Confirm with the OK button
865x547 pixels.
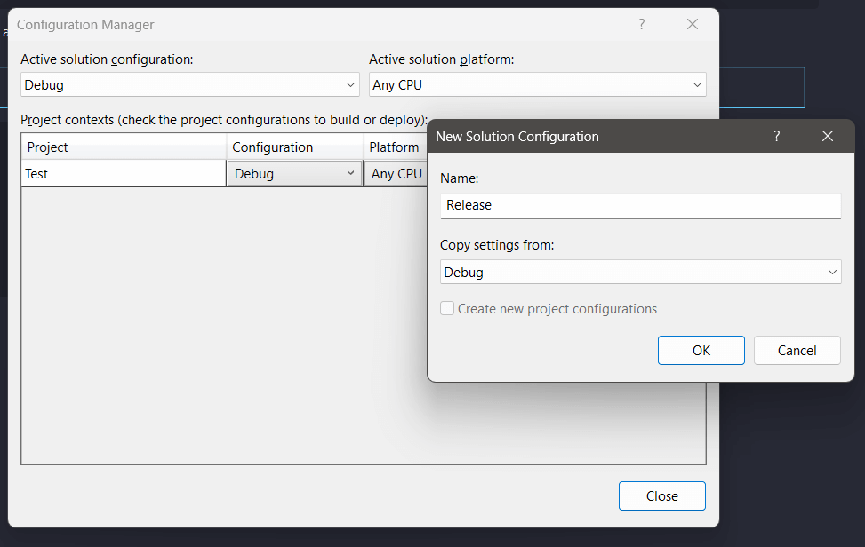tap(701, 350)
